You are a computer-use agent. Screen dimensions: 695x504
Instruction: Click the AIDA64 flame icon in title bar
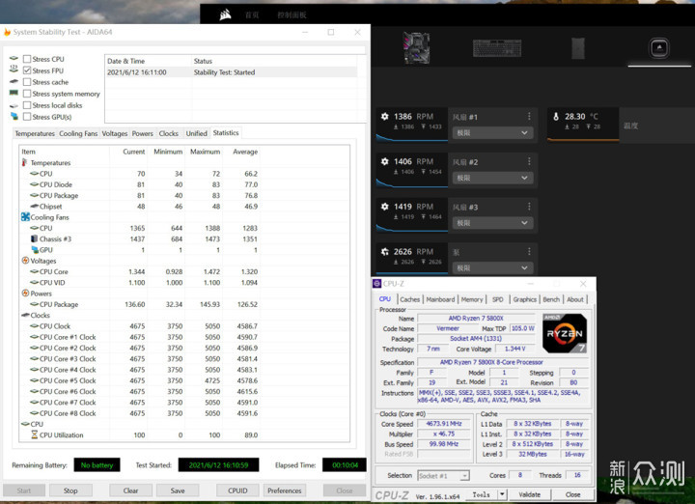(x=7, y=32)
